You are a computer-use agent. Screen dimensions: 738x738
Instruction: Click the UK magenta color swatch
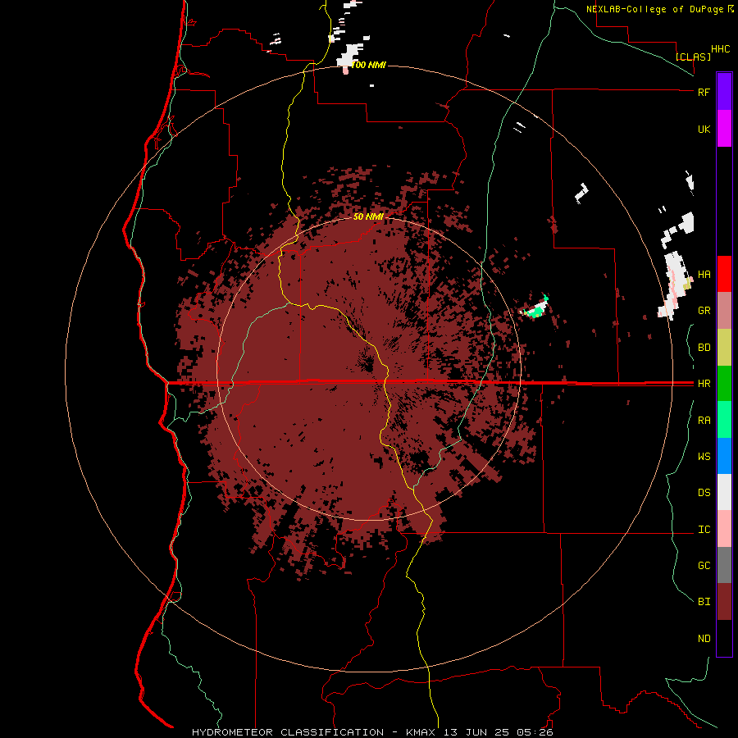[724, 129]
